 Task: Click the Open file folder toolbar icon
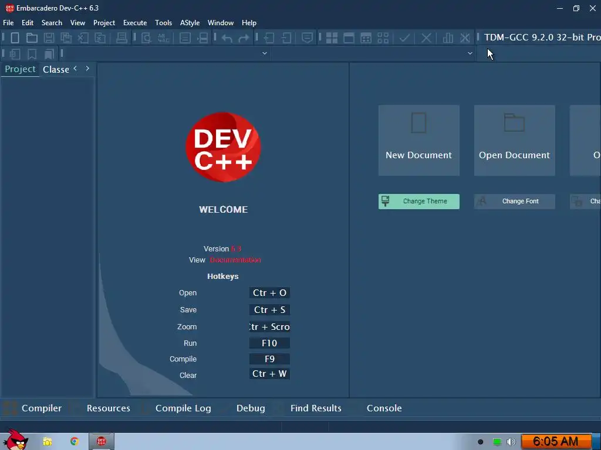tap(32, 38)
